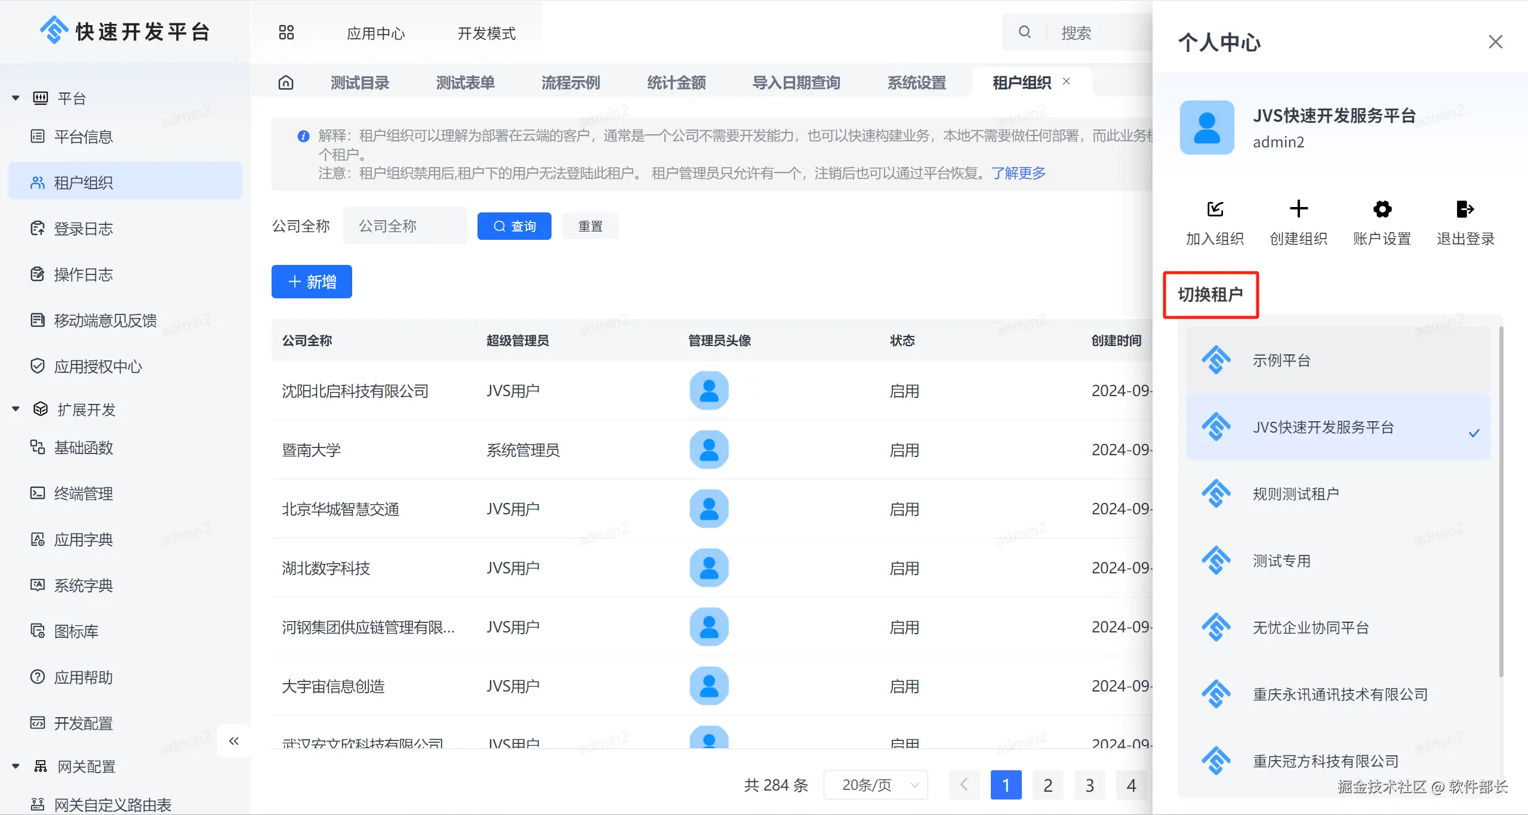Open the 了解更多 link
Image resolution: width=1528 pixels, height=815 pixels.
pyautogui.click(x=1018, y=173)
